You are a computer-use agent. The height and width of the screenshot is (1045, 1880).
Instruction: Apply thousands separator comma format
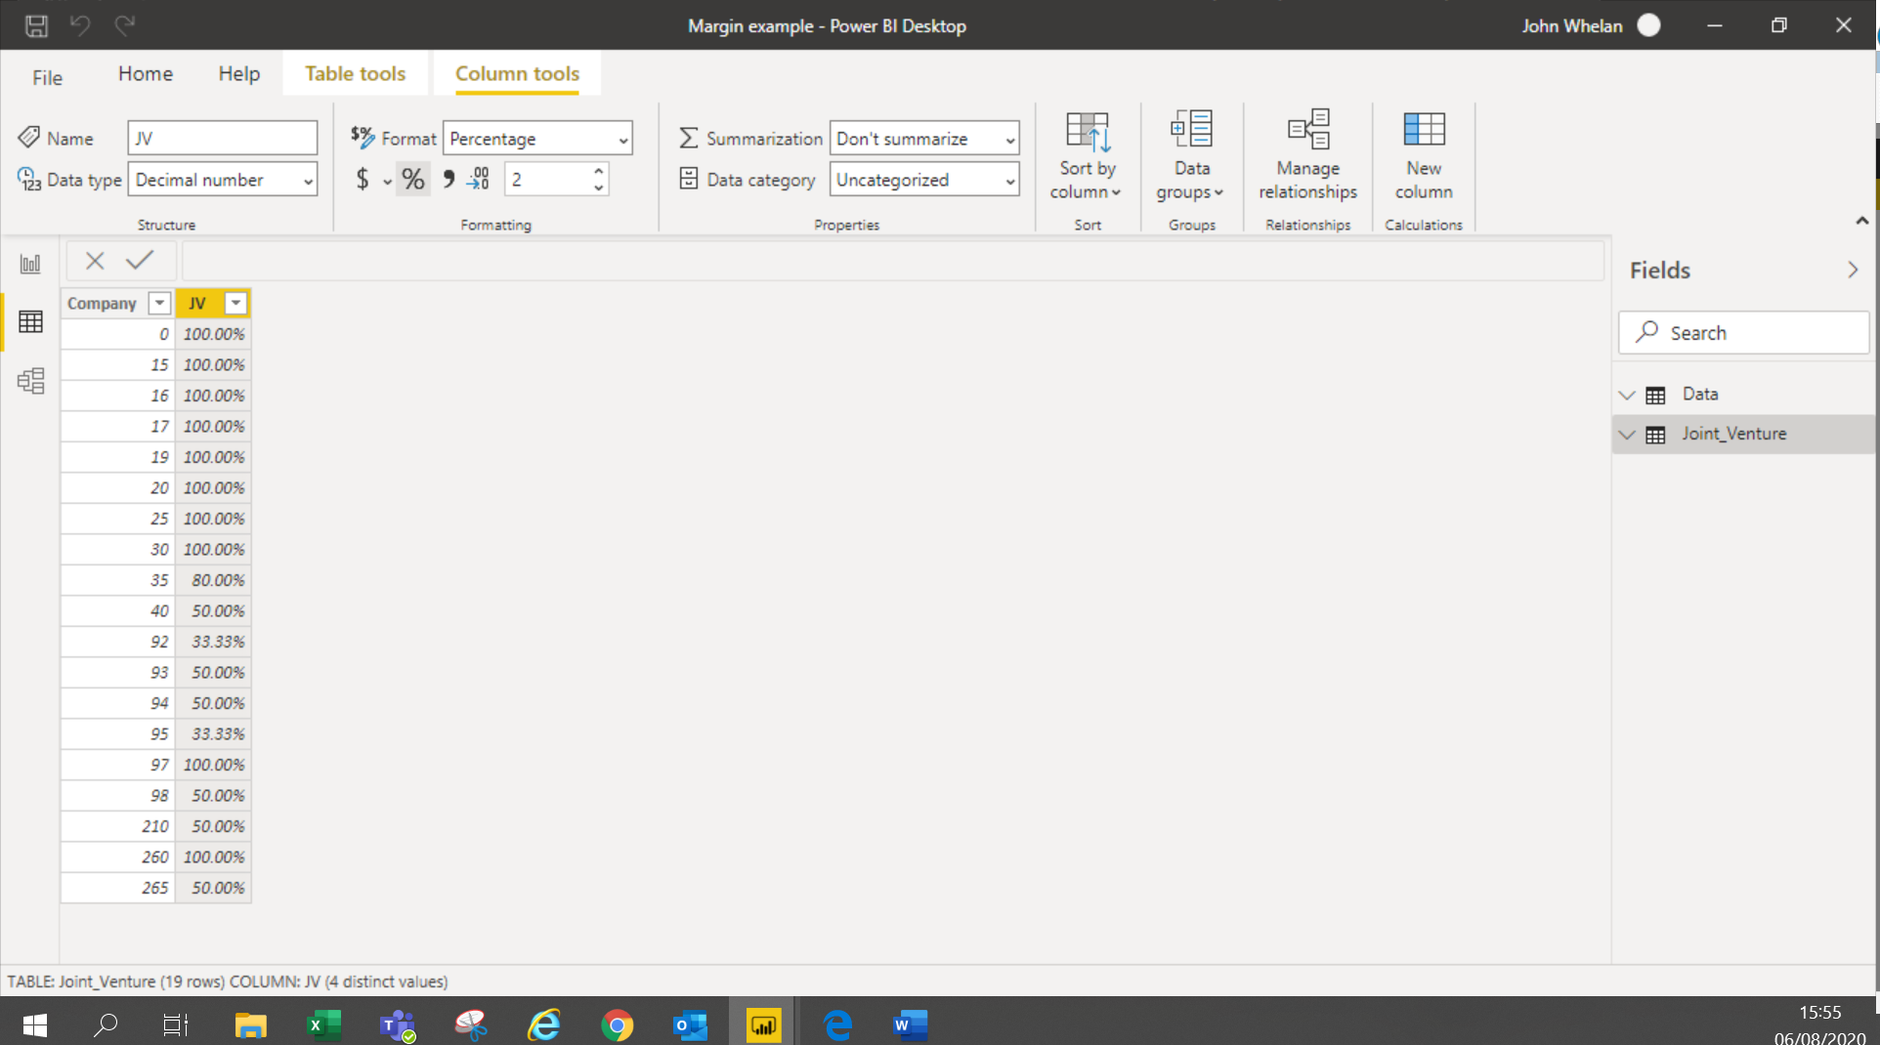click(x=449, y=179)
